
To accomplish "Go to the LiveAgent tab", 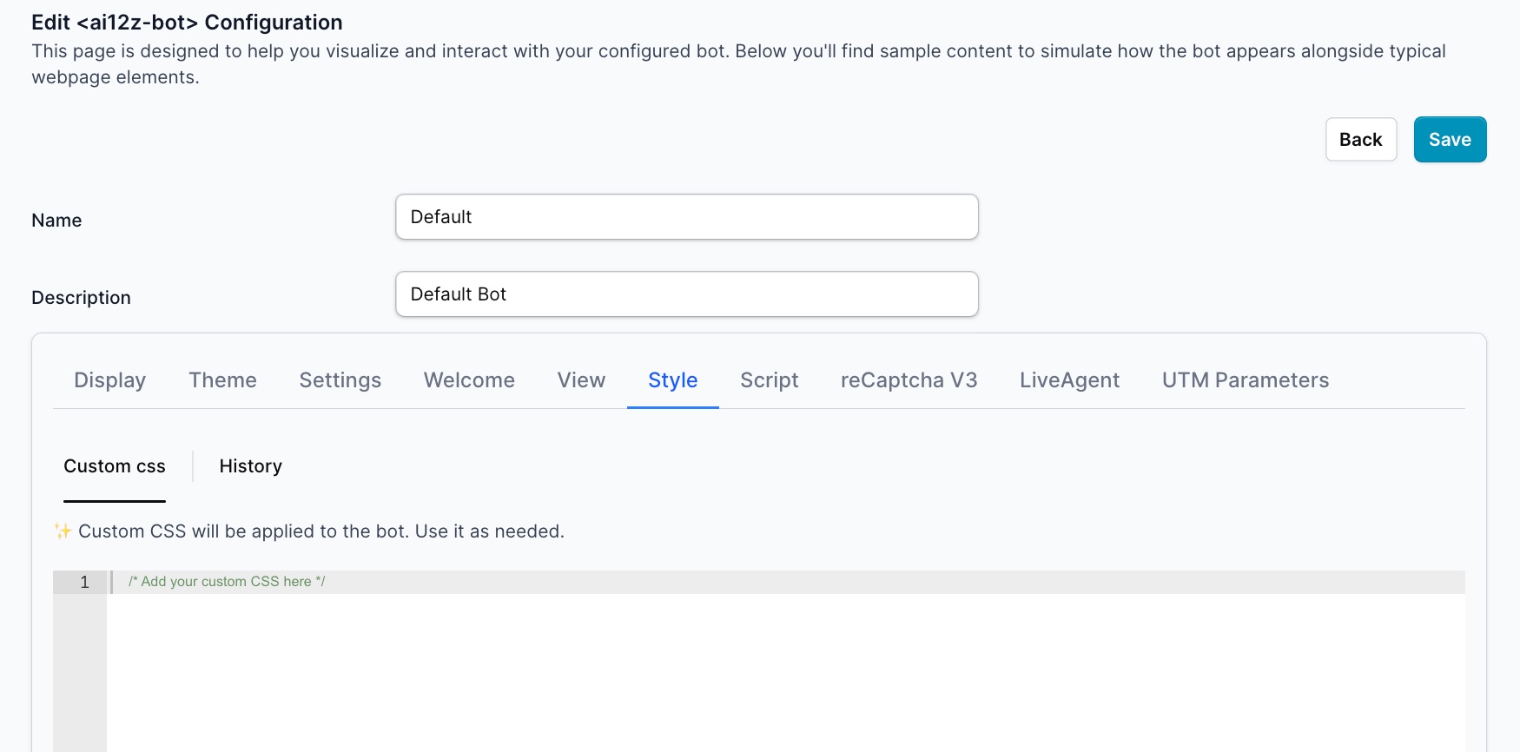I will [x=1069, y=380].
